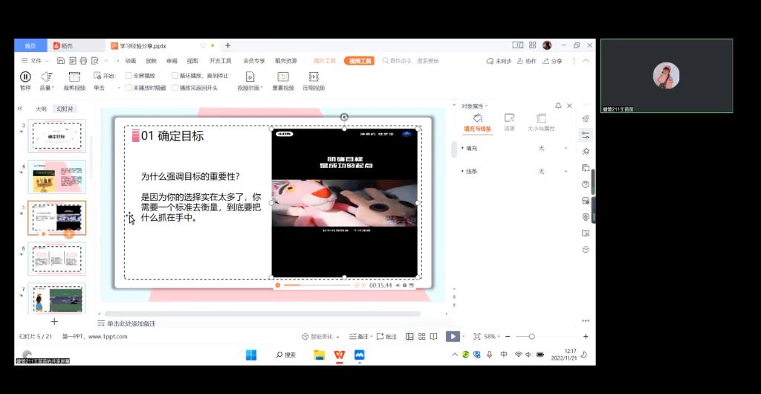Open WPS Office from the Windows taskbar
This screenshot has width=761, height=394.
339,355
